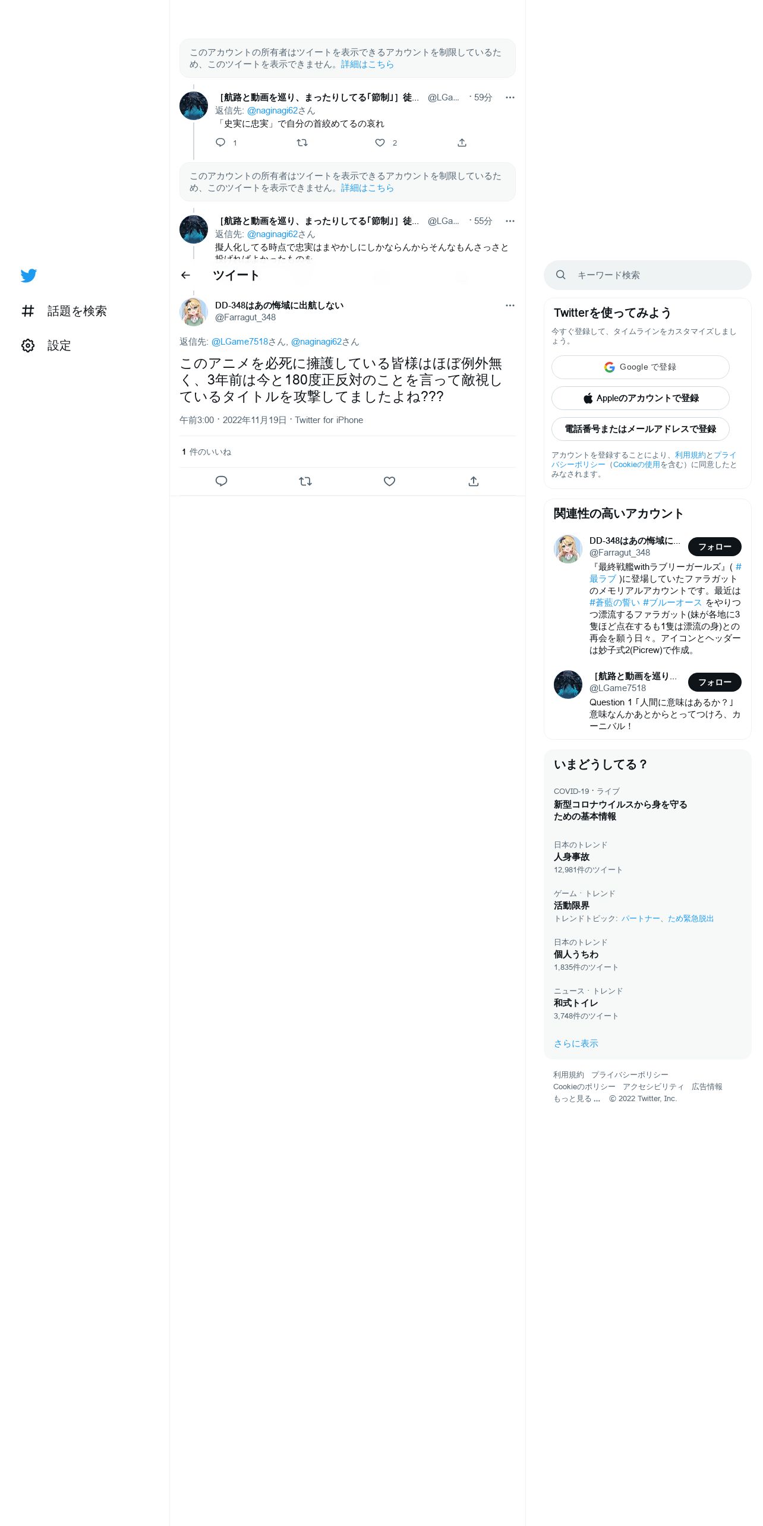Go back with the arrow next to ツイート
This screenshot has width=763, height=1526.
coord(185,275)
